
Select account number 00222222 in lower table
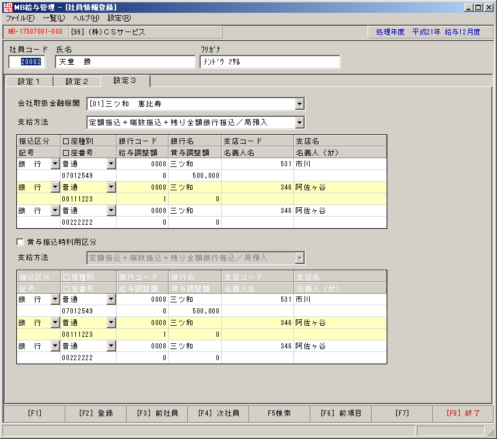click(89, 358)
